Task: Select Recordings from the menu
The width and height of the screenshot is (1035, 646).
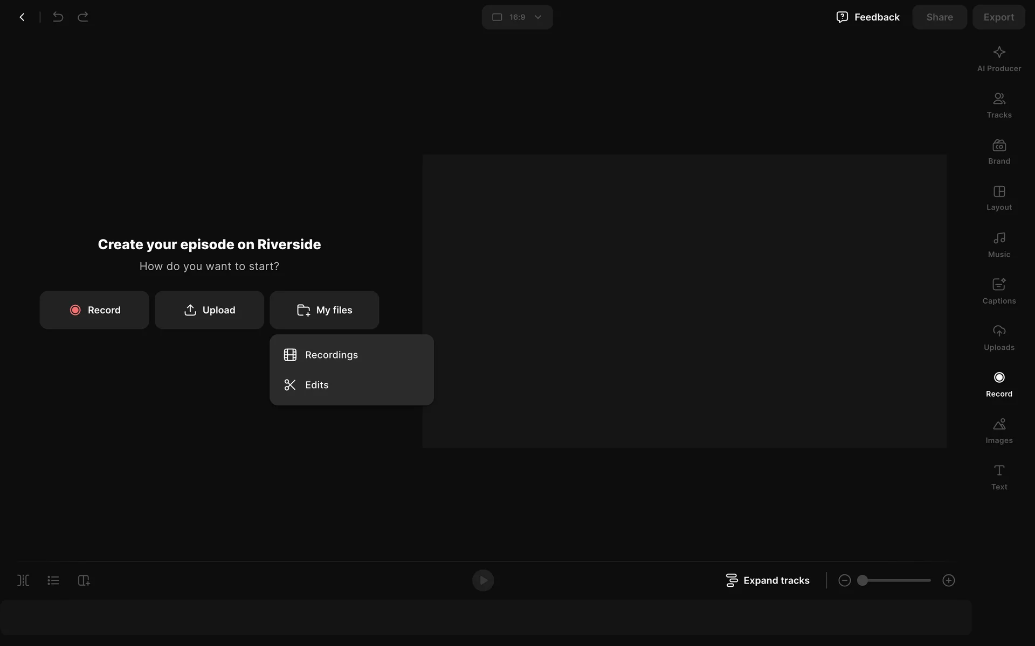Action: click(331, 355)
